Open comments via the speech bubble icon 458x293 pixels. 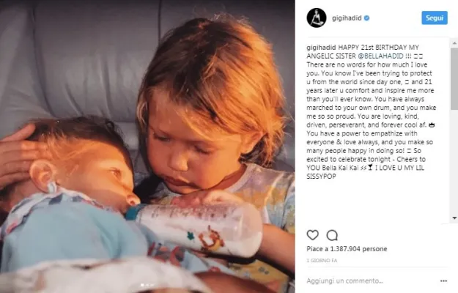[332, 235]
